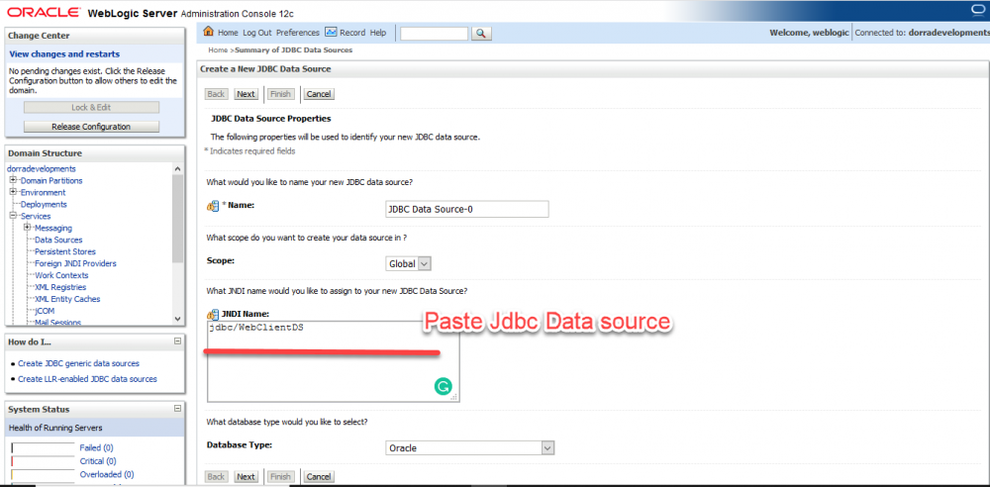
Task: Click the Home icon in the toolbar
Action: pyautogui.click(x=210, y=33)
